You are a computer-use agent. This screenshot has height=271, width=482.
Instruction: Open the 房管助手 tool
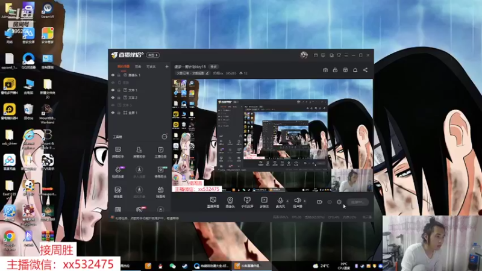tap(139, 152)
